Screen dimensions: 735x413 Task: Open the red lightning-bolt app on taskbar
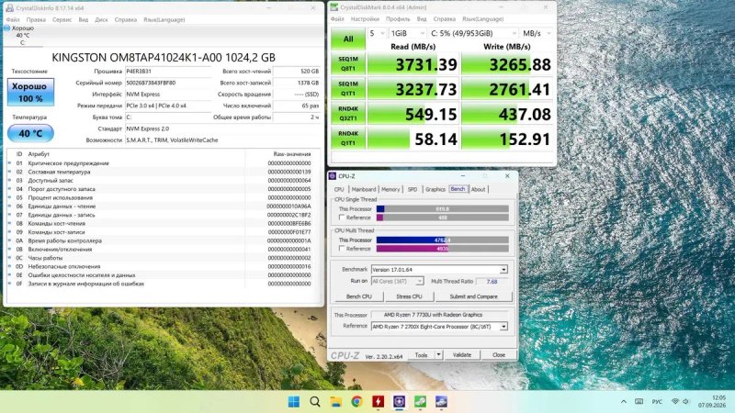[x=378, y=401]
